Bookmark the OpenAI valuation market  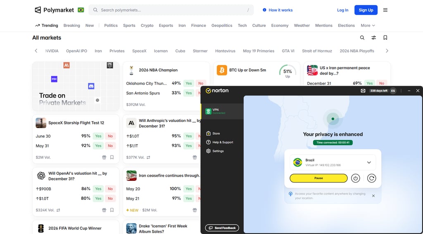[x=112, y=210]
